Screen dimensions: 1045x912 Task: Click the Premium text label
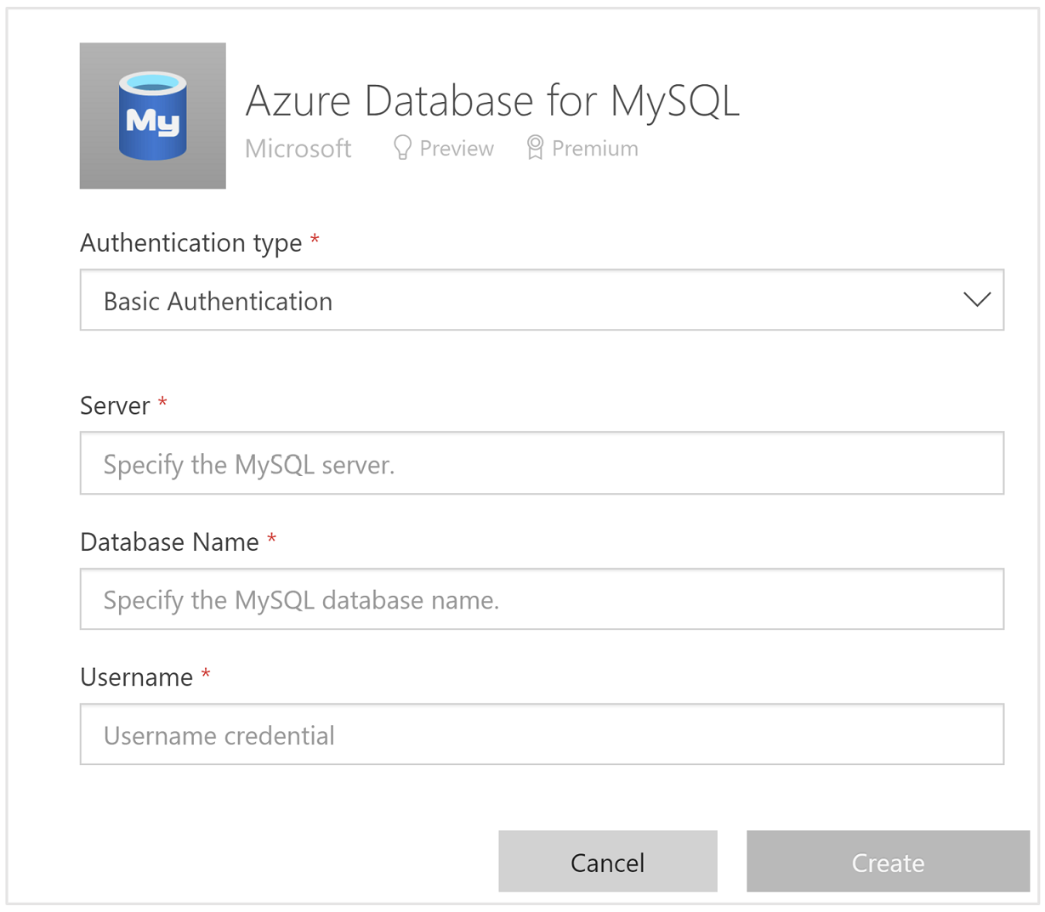pyautogui.click(x=595, y=149)
